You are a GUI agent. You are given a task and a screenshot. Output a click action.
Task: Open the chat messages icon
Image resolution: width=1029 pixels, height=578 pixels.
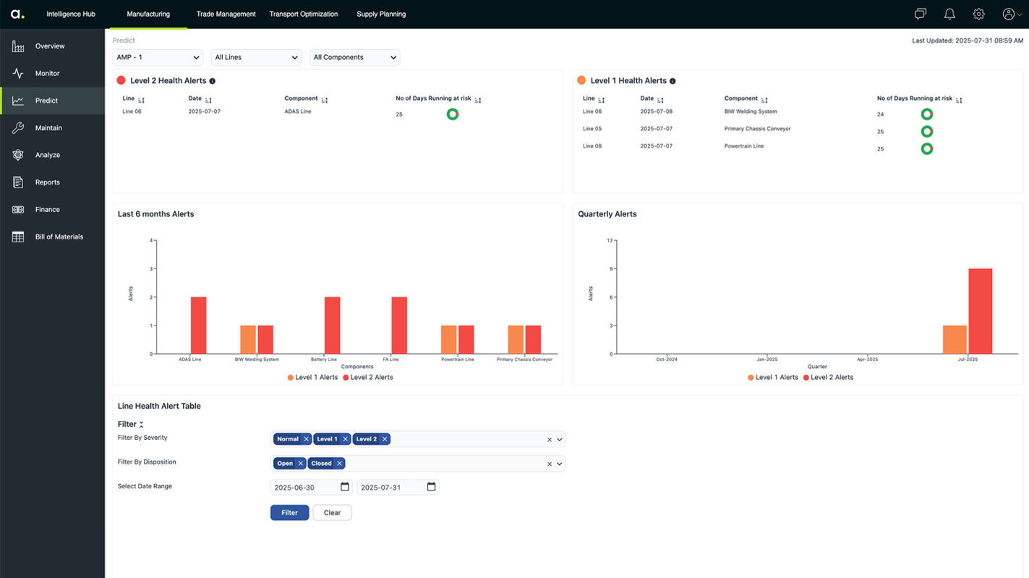click(x=921, y=14)
